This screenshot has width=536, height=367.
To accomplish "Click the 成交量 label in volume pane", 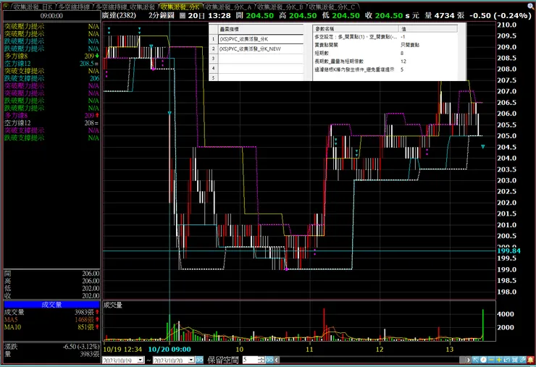I will click(x=113, y=305).
